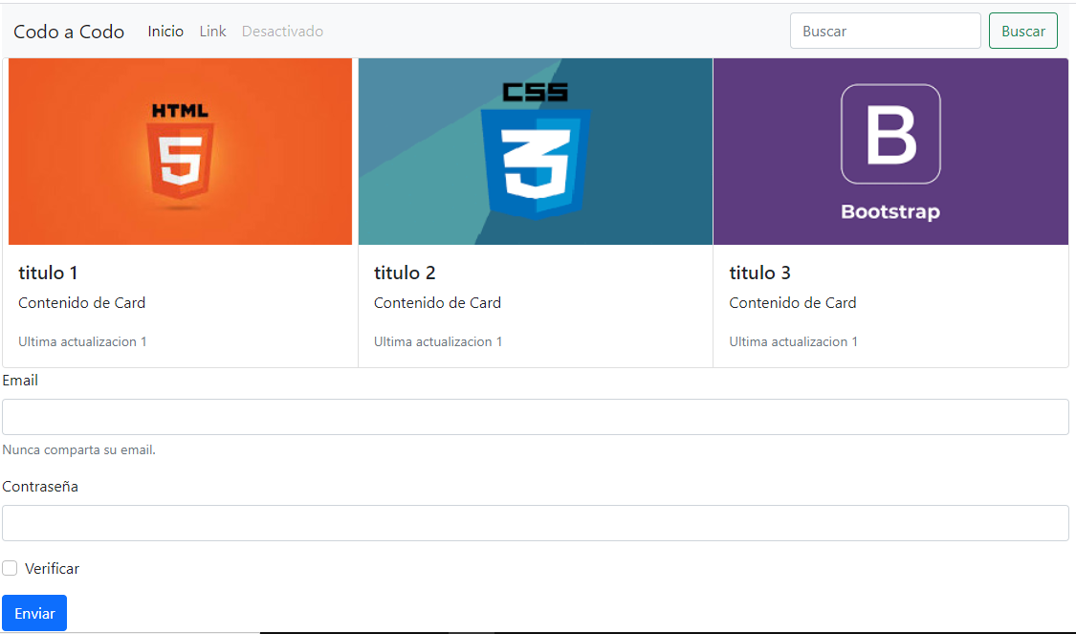Open the Link nav item
Screen dimensions: 1076x634
[x=212, y=32]
